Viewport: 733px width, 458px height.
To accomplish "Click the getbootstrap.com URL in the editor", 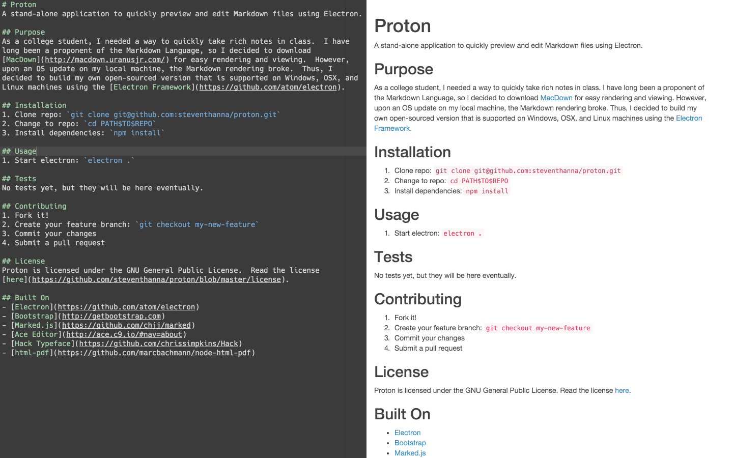I will tap(111, 316).
